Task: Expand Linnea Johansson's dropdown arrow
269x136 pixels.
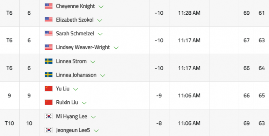Action: (x=103, y=76)
